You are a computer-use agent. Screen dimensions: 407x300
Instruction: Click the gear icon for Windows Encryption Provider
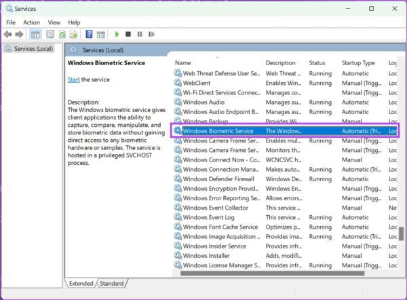click(178, 188)
